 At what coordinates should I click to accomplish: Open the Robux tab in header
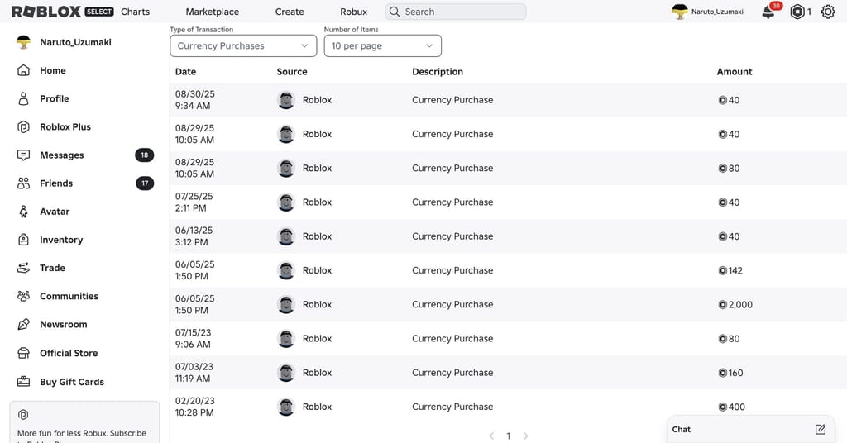pyautogui.click(x=354, y=12)
